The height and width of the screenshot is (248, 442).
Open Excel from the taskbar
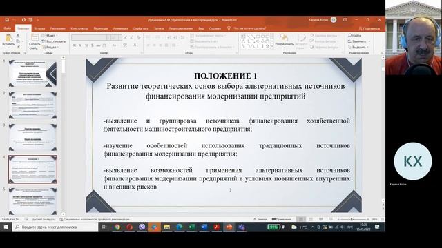pyautogui.click(x=192, y=227)
